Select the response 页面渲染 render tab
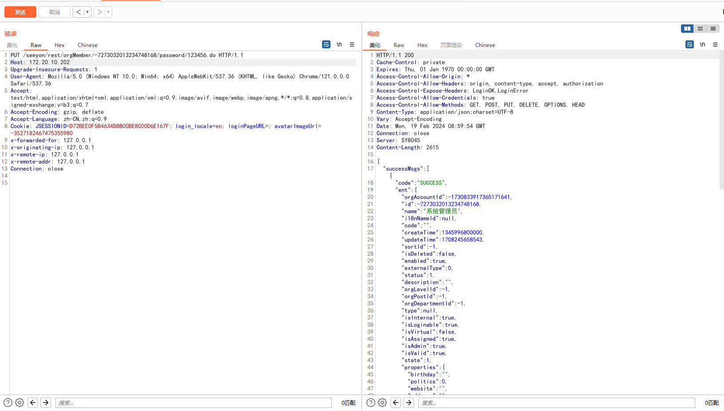Screen dimensions: 724x411 (451, 45)
